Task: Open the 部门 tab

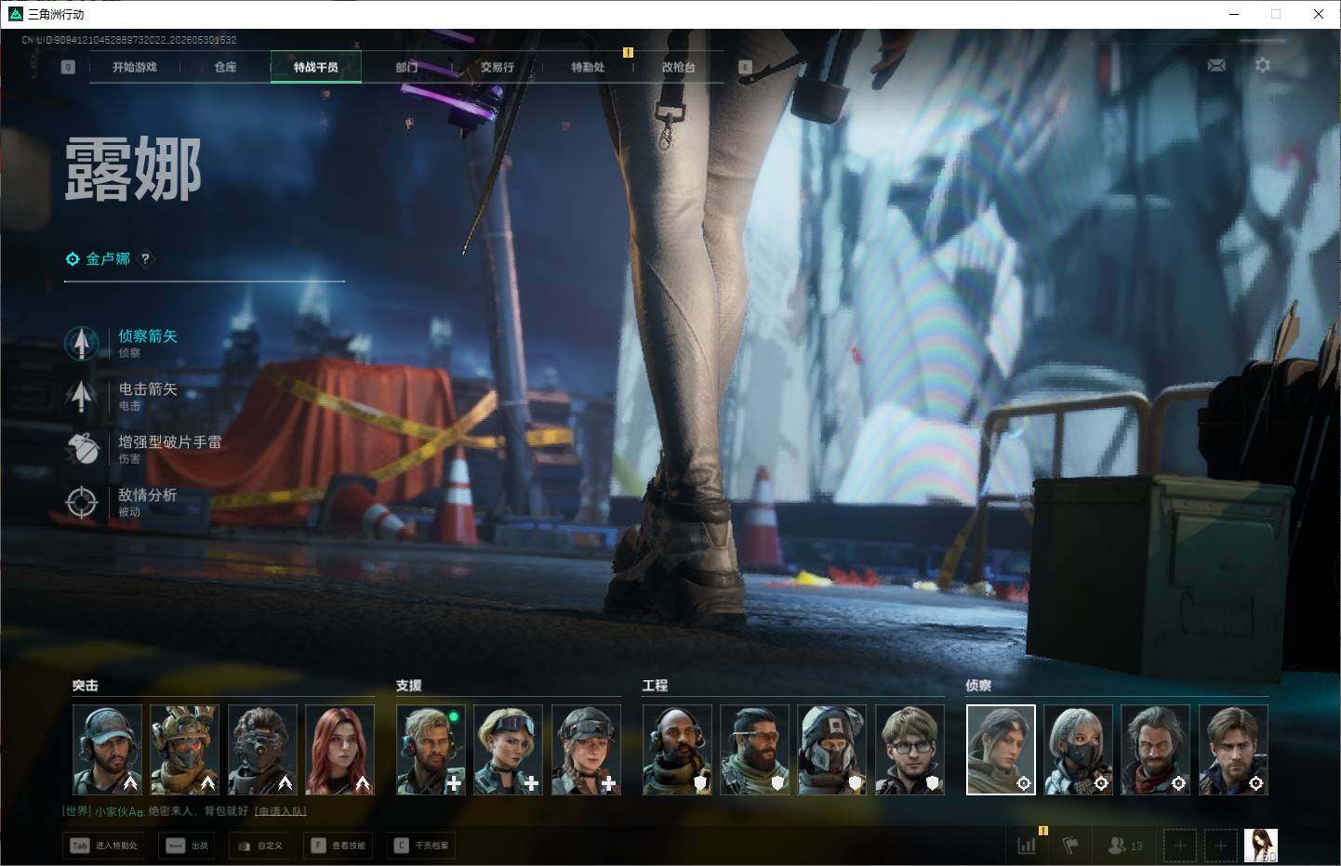Action: [406, 67]
